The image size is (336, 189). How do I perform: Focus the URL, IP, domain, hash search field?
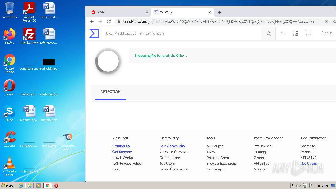(182, 33)
